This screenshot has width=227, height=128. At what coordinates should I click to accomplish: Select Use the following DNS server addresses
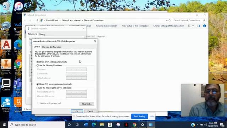pyautogui.click(x=38, y=88)
